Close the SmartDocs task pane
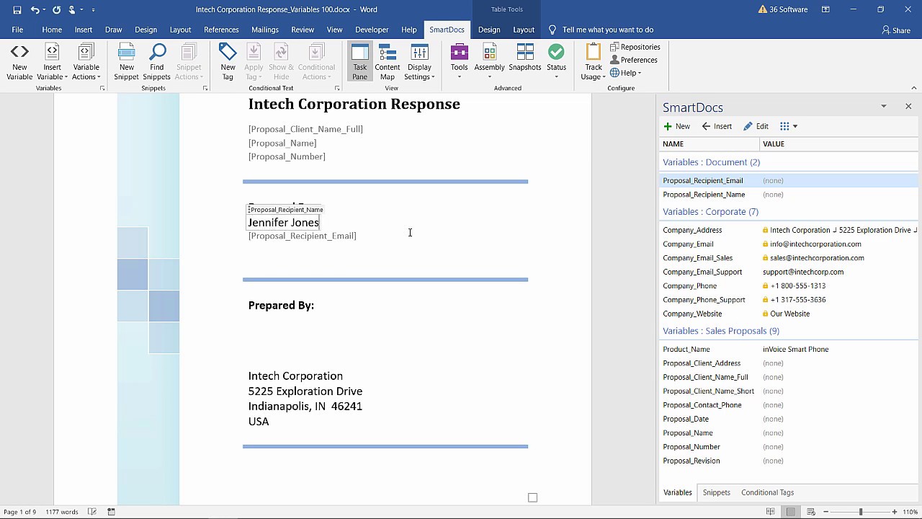The height and width of the screenshot is (519, 922). click(x=908, y=107)
